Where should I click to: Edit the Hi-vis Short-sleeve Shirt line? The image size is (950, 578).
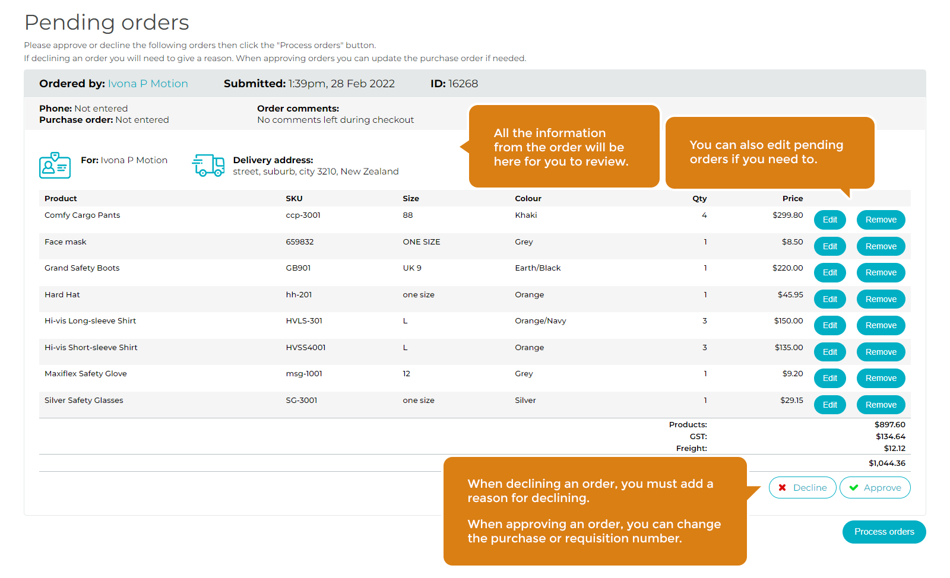pyautogui.click(x=829, y=352)
